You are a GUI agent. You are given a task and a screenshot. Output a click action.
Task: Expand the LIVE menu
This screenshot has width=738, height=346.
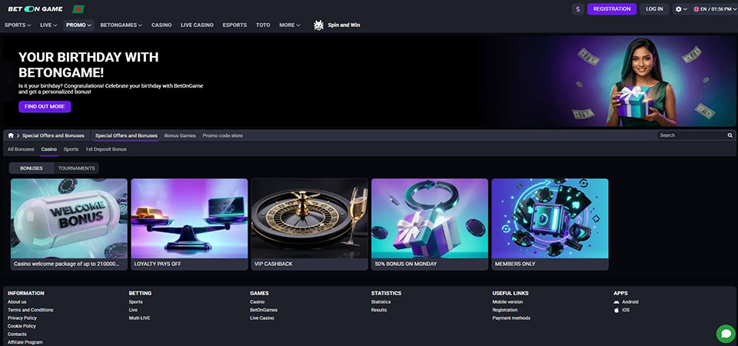point(48,25)
